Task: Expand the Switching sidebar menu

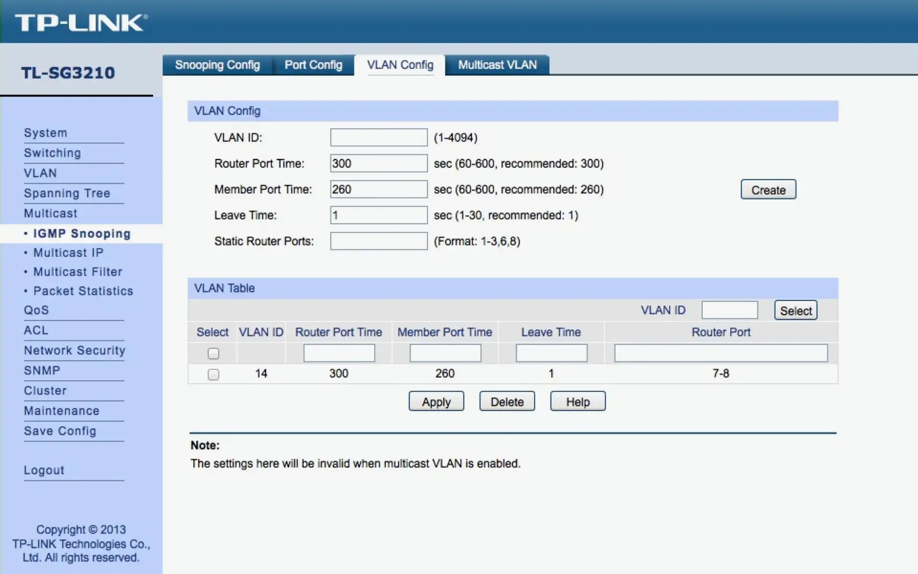Action: [x=52, y=153]
